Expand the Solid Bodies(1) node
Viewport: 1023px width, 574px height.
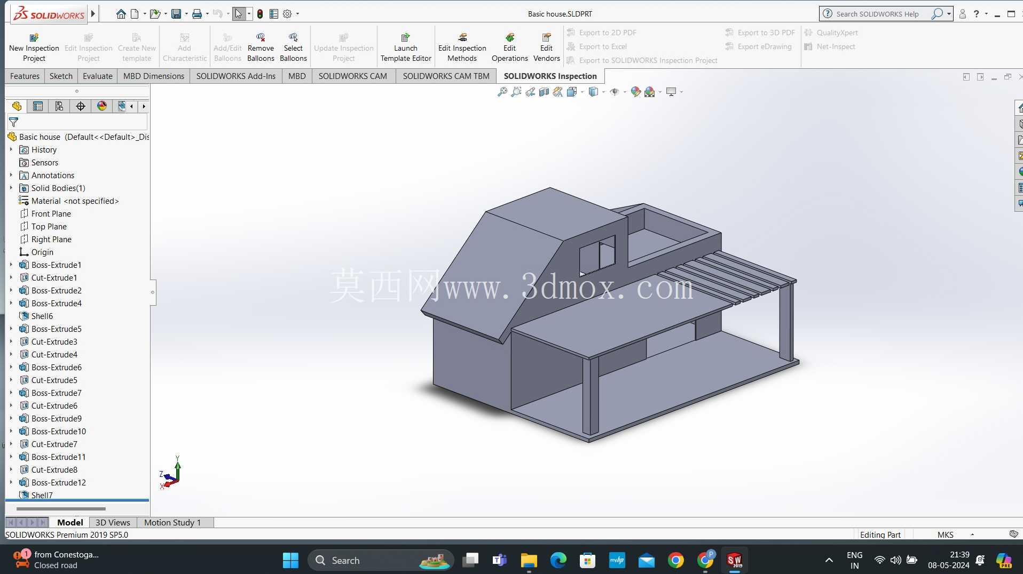click(x=11, y=188)
